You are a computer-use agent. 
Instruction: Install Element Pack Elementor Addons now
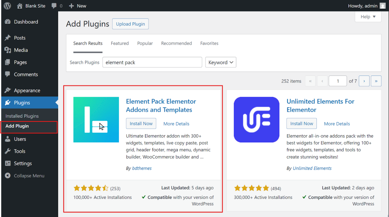[141, 124]
